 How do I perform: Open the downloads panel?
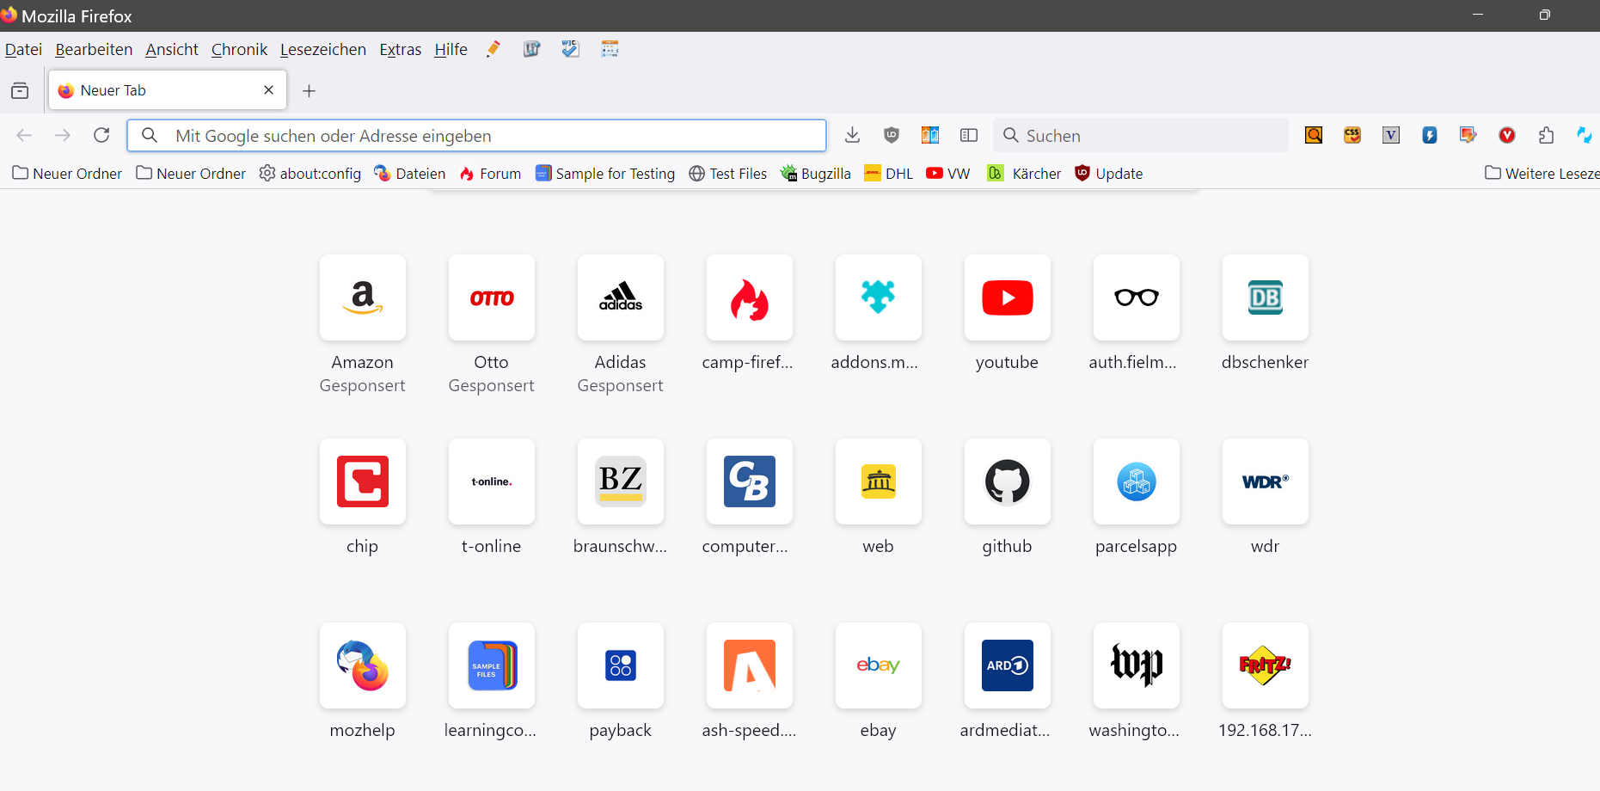[852, 135]
